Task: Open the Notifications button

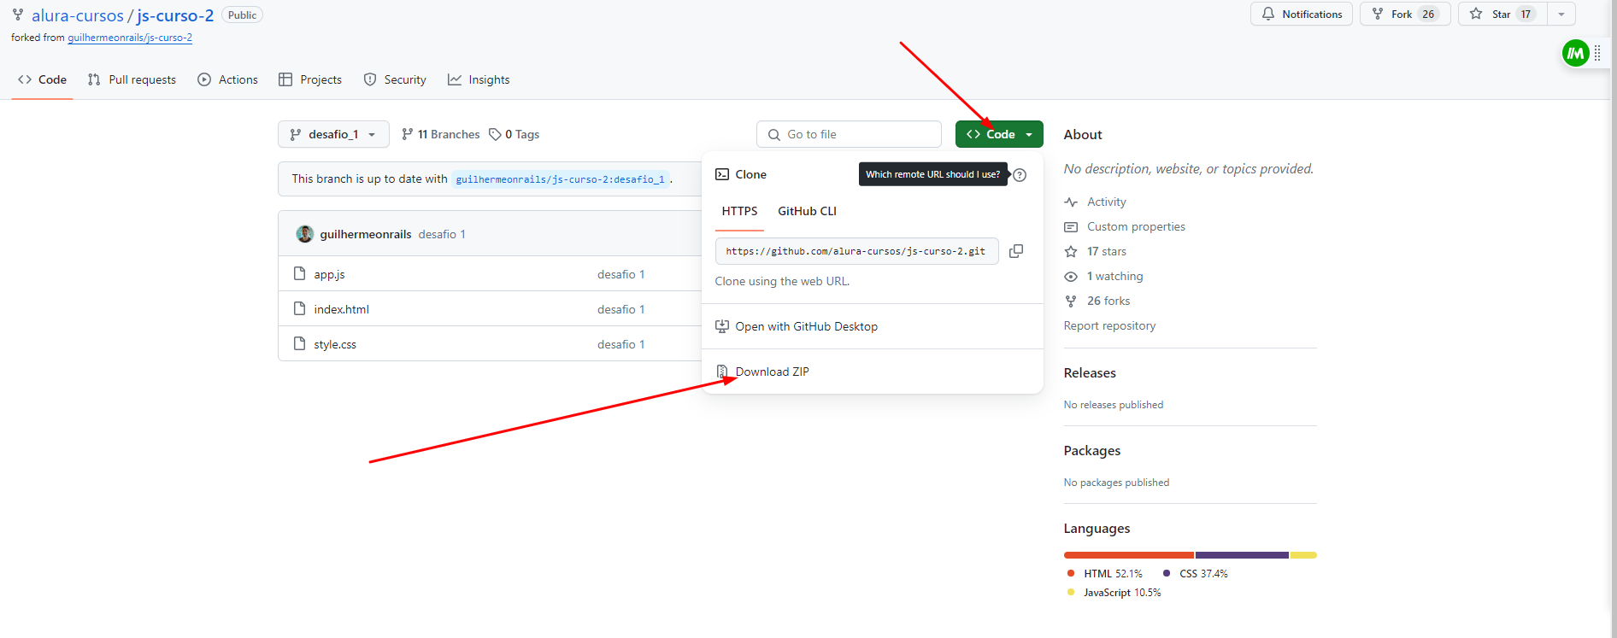Action: [1302, 14]
